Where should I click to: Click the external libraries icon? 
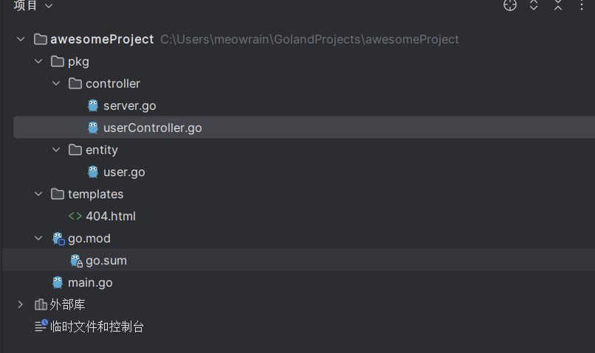tap(41, 304)
